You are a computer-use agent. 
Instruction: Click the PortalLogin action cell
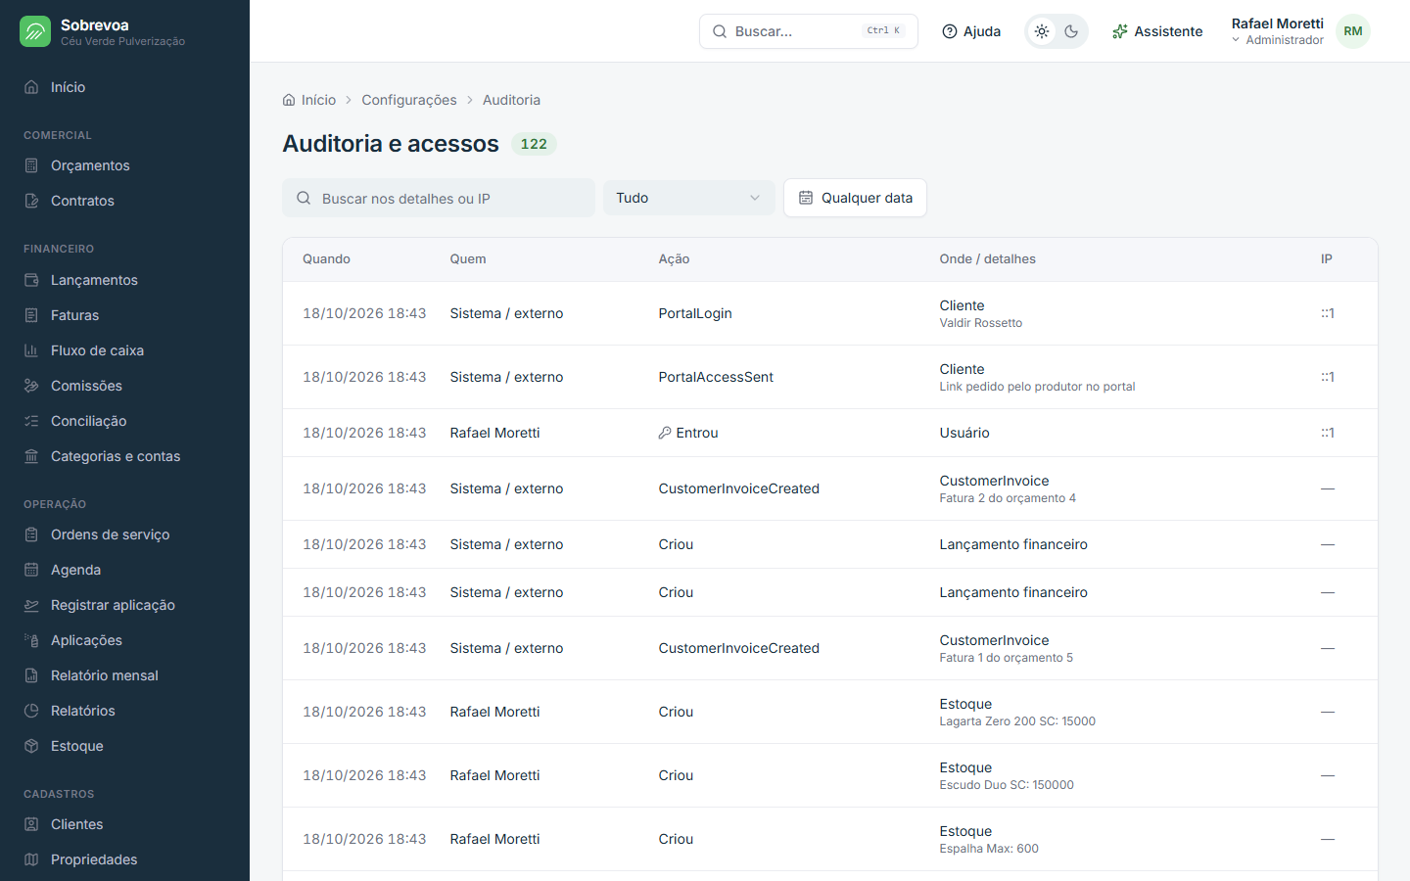695,313
